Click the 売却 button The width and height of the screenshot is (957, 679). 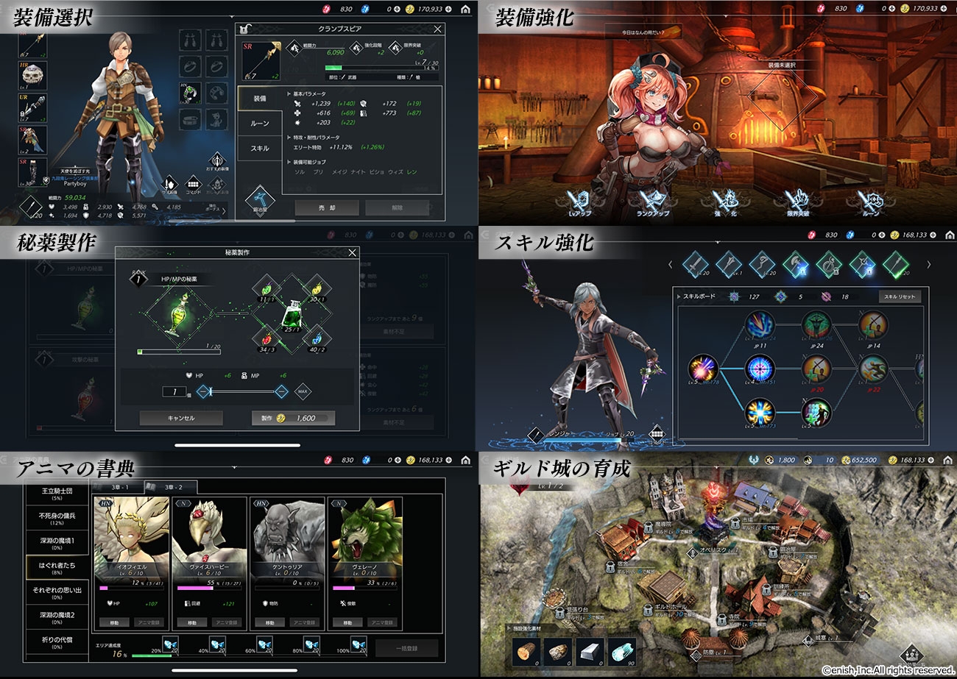click(x=327, y=207)
